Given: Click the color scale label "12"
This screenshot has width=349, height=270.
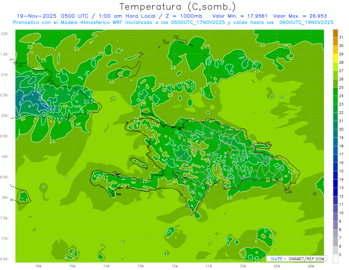Looking at the screenshot, I should tap(341, 196).
